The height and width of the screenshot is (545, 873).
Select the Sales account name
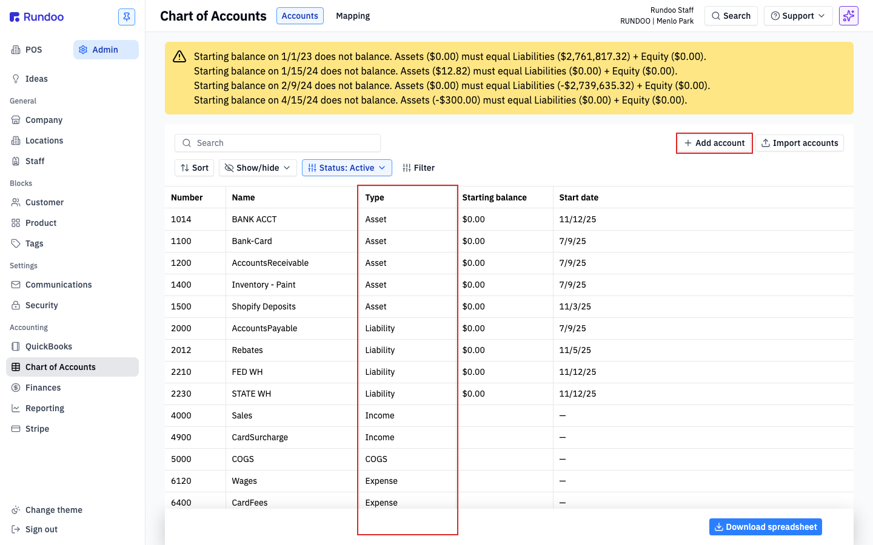tap(242, 415)
